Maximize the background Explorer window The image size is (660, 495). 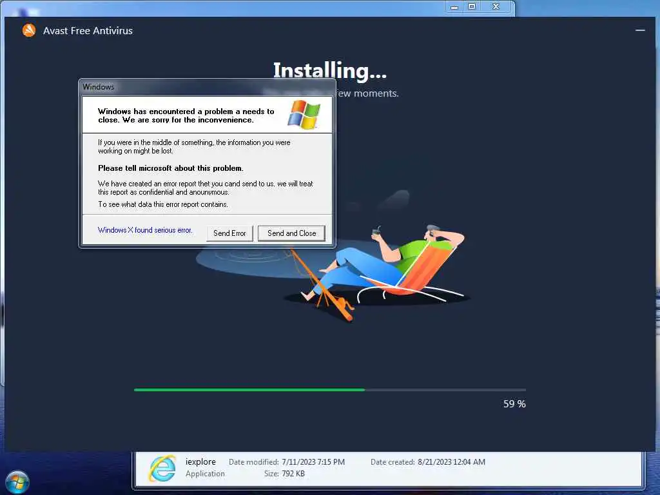(x=472, y=6)
